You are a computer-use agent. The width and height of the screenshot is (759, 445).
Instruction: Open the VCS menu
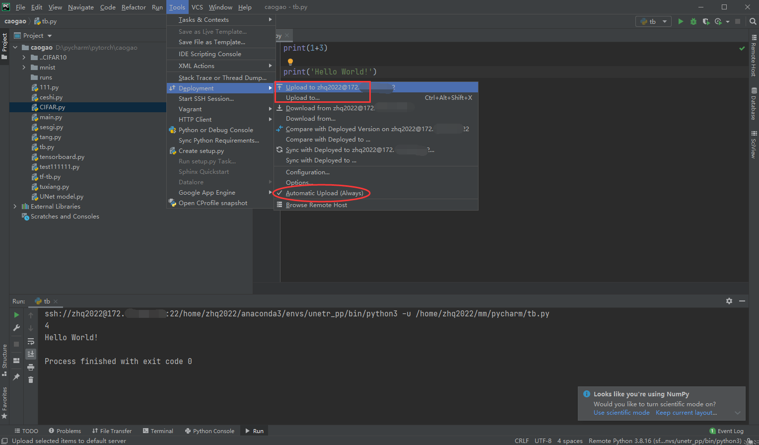(x=197, y=7)
